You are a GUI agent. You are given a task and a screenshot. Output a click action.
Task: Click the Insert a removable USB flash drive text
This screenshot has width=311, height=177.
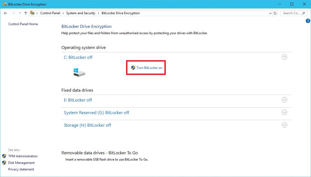tap(107, 159)
